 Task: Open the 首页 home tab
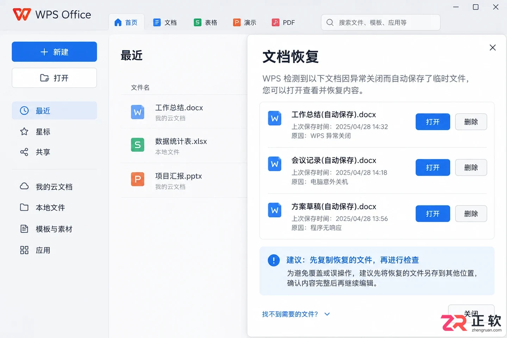coord(126,23)
